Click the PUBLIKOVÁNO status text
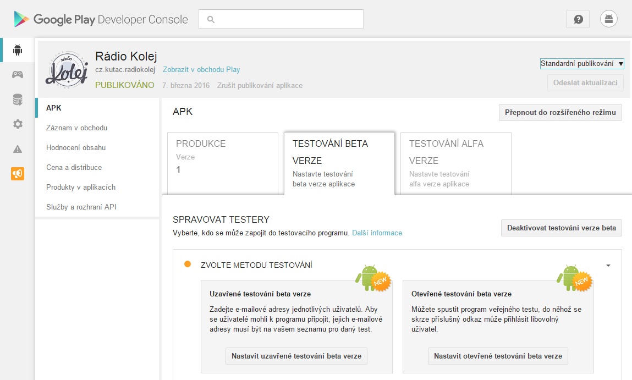This screenshot has height=380, width=632. pos(124,85)
